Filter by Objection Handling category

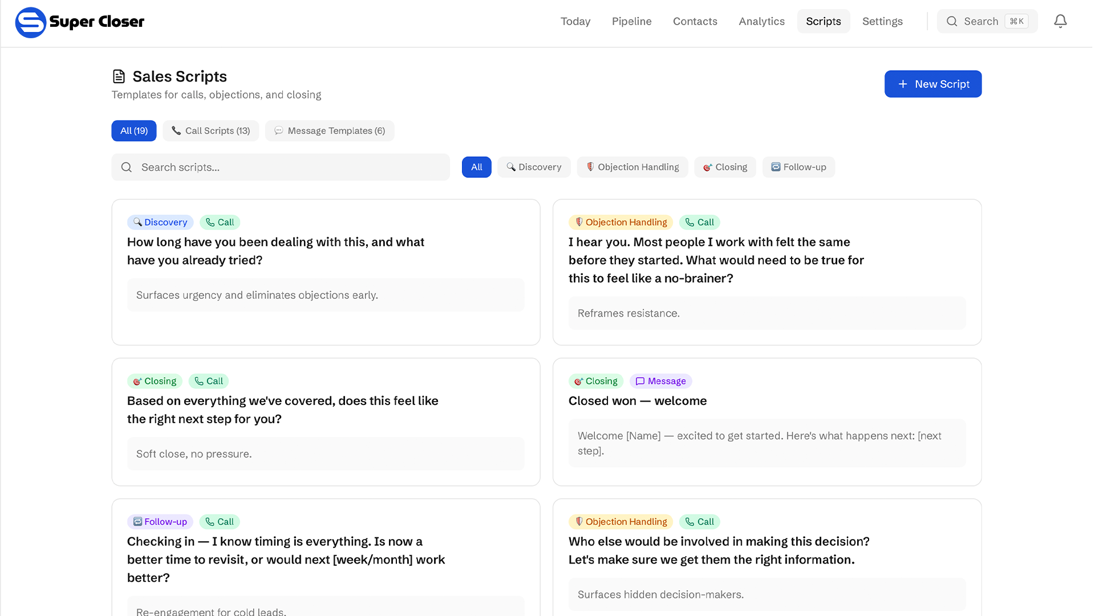click(x=632, y=167)
